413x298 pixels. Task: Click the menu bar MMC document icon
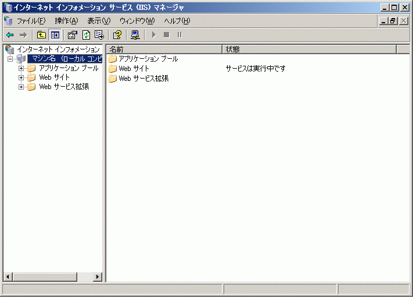9,20
